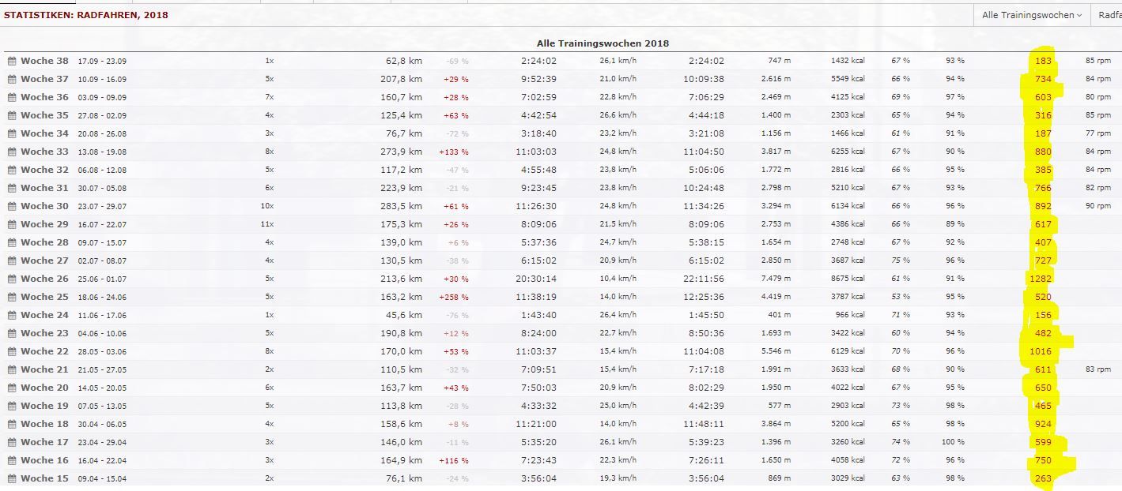Open the Woche 37 week link

[x=44, y=79]
